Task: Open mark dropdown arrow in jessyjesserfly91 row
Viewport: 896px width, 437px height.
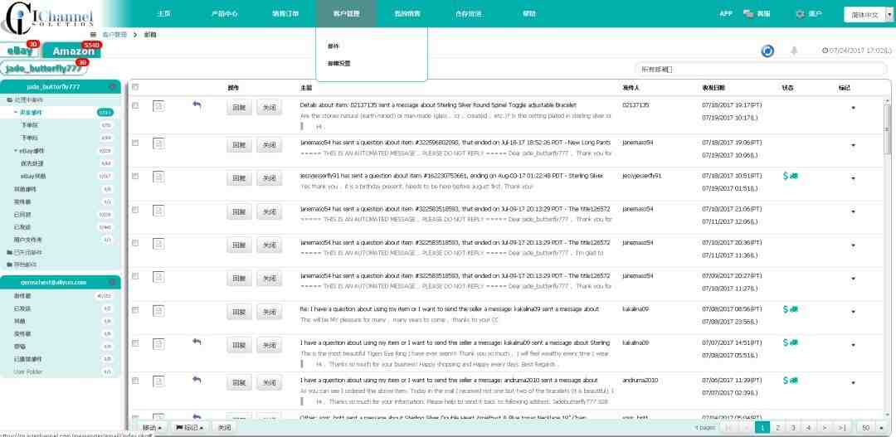Action: click(854, 178)
